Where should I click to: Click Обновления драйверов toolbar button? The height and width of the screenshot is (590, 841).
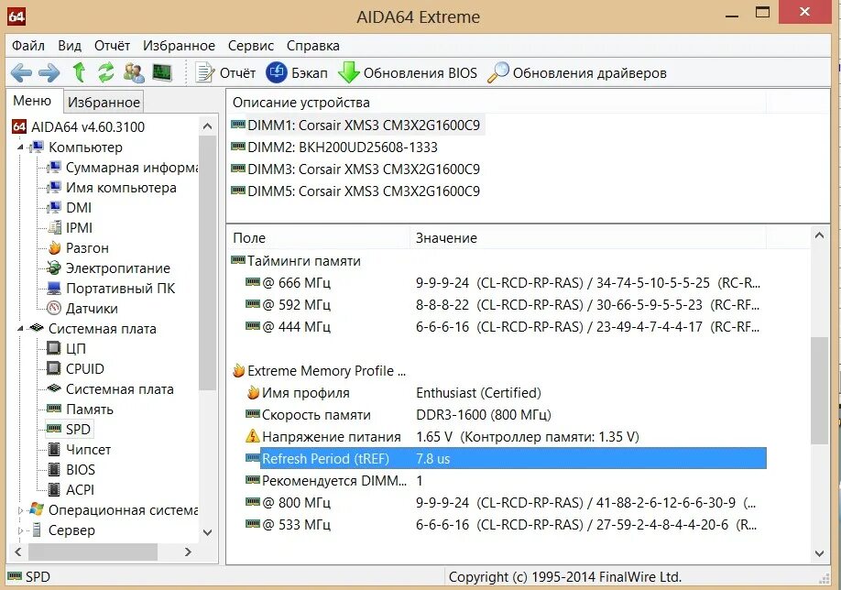click(576, 72)
